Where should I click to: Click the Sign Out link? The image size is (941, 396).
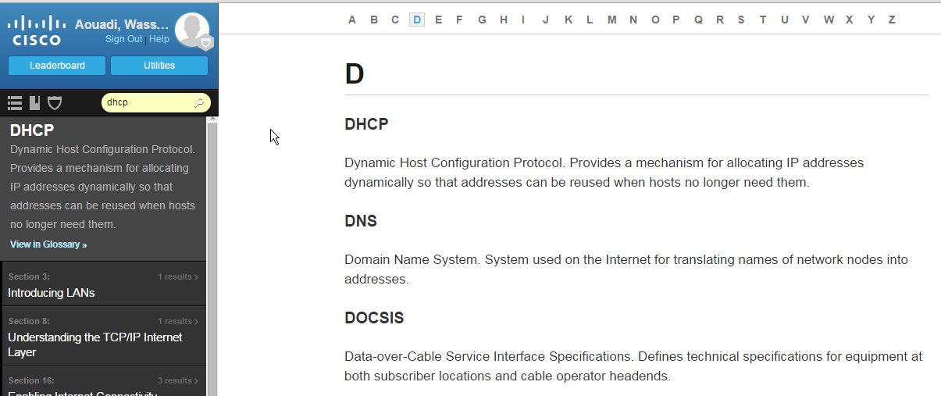click(124, 39)
